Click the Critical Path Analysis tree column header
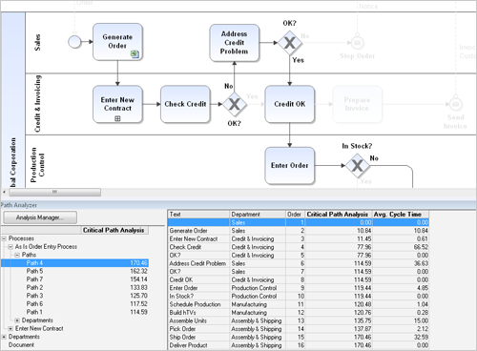 click(114, 230)
